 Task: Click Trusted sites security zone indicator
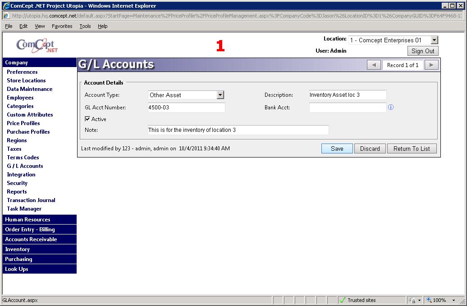click(x=358, y=300)
